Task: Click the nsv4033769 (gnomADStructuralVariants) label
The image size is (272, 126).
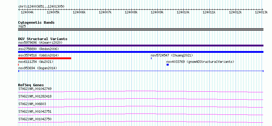Action: click(200, 62)
